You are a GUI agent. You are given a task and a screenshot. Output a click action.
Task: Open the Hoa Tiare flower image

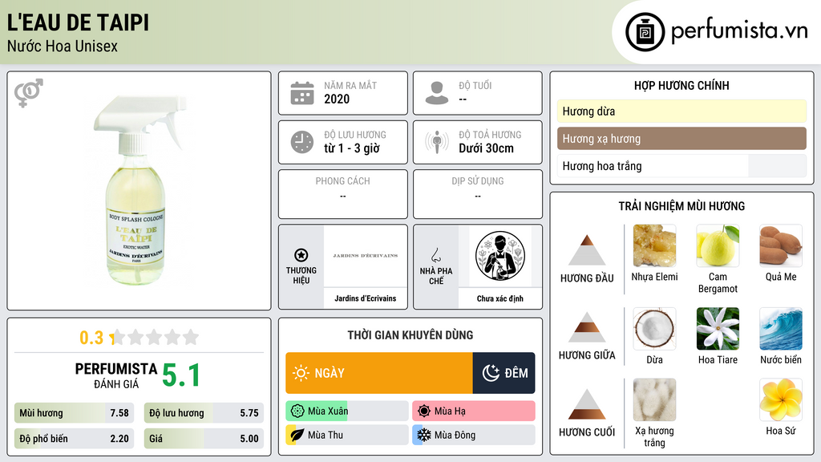(718, 328)
